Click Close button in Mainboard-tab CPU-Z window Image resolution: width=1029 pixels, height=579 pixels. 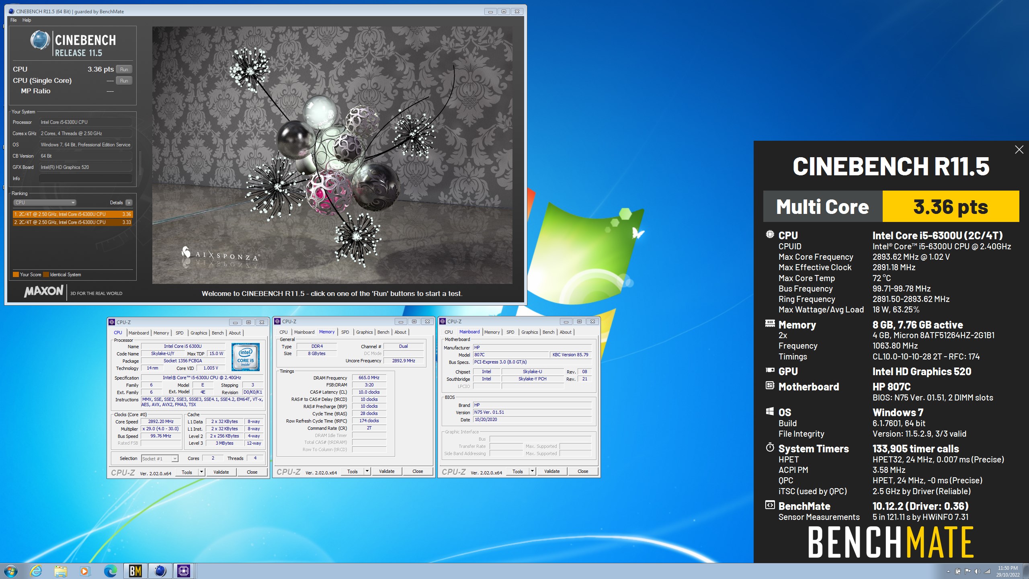tap(583, 471)
